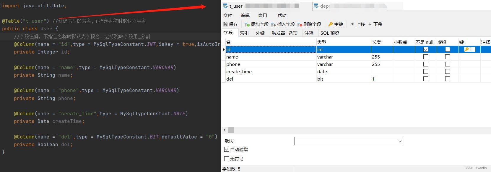The image size is (491, 172).
Task: Click the 小数点 (Decimals) column header
Action: [404, 42]
